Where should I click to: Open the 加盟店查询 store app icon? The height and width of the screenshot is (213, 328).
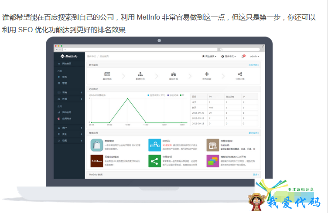pyautogui.click(x=213, y=145)
